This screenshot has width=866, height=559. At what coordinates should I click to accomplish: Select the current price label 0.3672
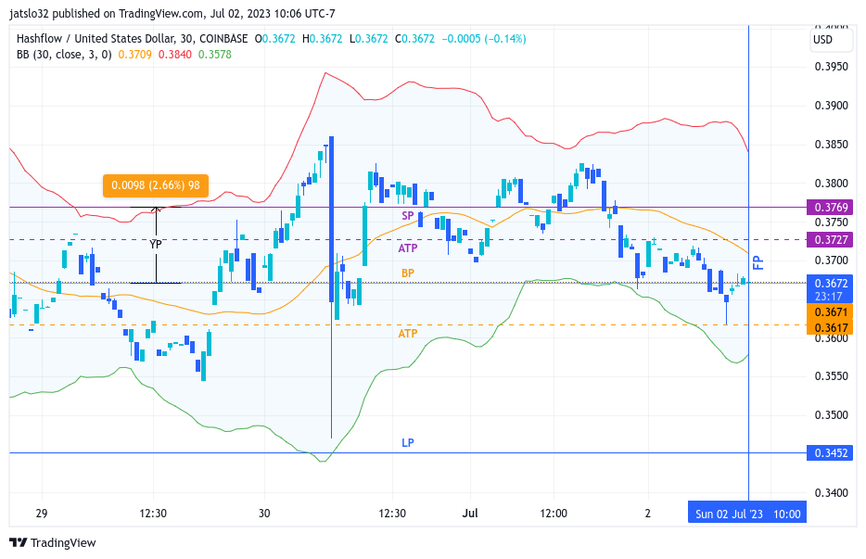pos(830,289)
